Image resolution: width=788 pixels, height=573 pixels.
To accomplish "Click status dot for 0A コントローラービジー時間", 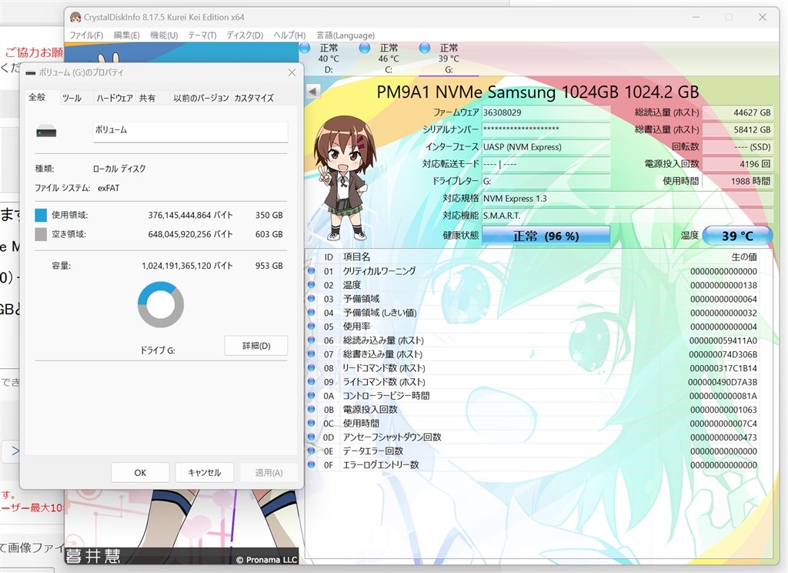I will [x=312, y=395].
